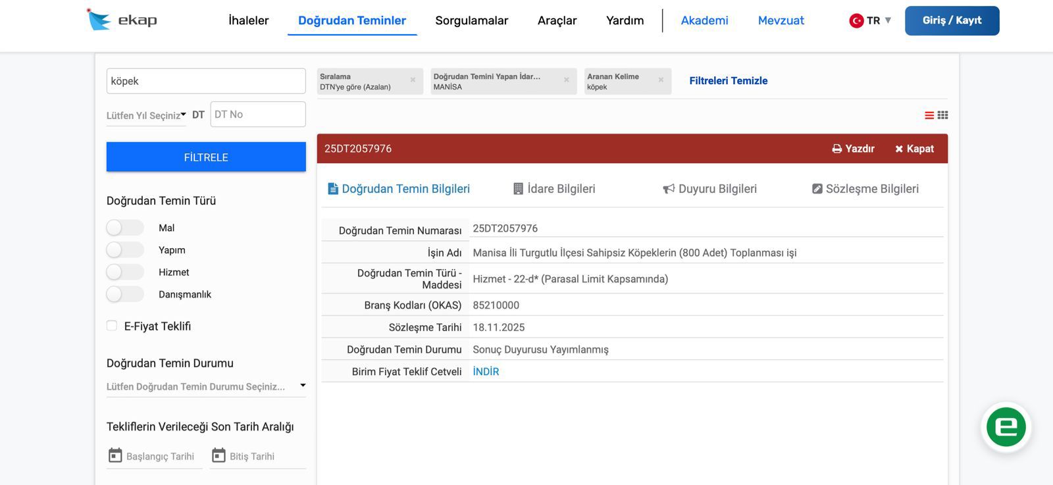Expand the Doğrudan Temin Durumu dropdown
This screenshot has height=485, width=1053.
pos(205,386)
